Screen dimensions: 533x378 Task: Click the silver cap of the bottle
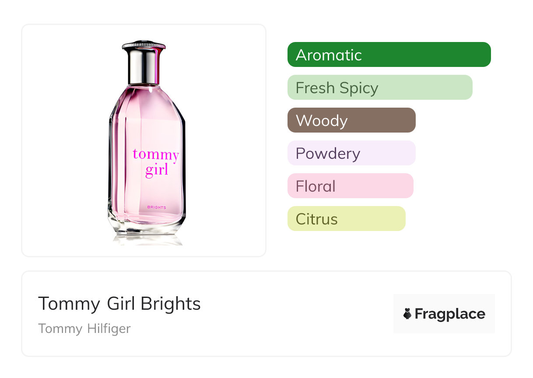pos(144,66)
